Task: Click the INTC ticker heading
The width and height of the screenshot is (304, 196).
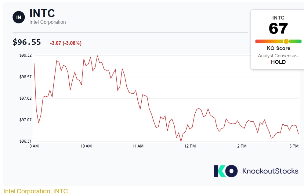Action: point(42,13)
